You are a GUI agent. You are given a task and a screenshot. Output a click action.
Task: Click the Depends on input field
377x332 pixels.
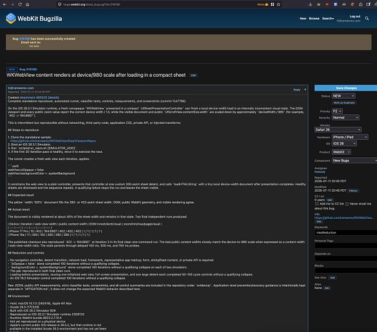click(346, 258)
